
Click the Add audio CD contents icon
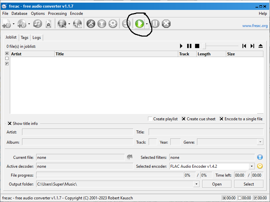(22, 24)
